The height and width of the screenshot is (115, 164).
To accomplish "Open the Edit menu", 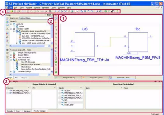I will pyautogui.click(x=16, y=8).
